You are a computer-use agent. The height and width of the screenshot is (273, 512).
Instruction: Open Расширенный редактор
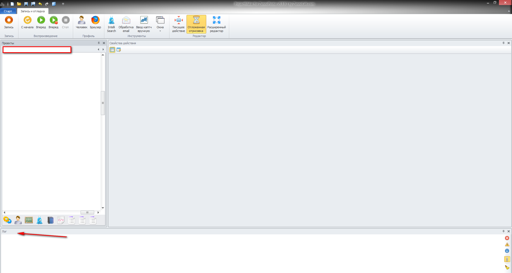pyautogui.click(x=217, y=24)
